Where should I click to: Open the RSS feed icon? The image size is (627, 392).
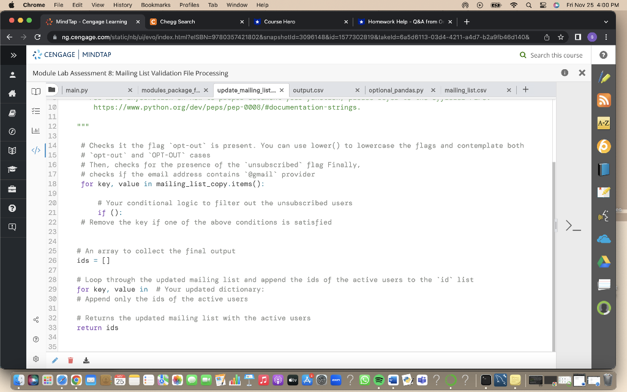point(603,99)
